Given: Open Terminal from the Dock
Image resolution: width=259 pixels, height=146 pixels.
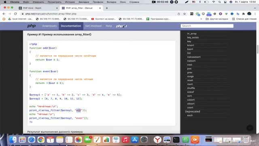Looking at the screenshot, I should 176,140.
